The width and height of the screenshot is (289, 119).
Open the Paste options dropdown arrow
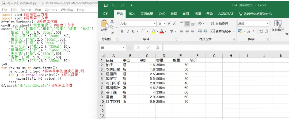(105, 34)
